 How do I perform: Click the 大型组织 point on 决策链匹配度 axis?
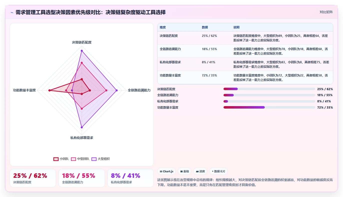pyautogui.click(x=82, y=51)
